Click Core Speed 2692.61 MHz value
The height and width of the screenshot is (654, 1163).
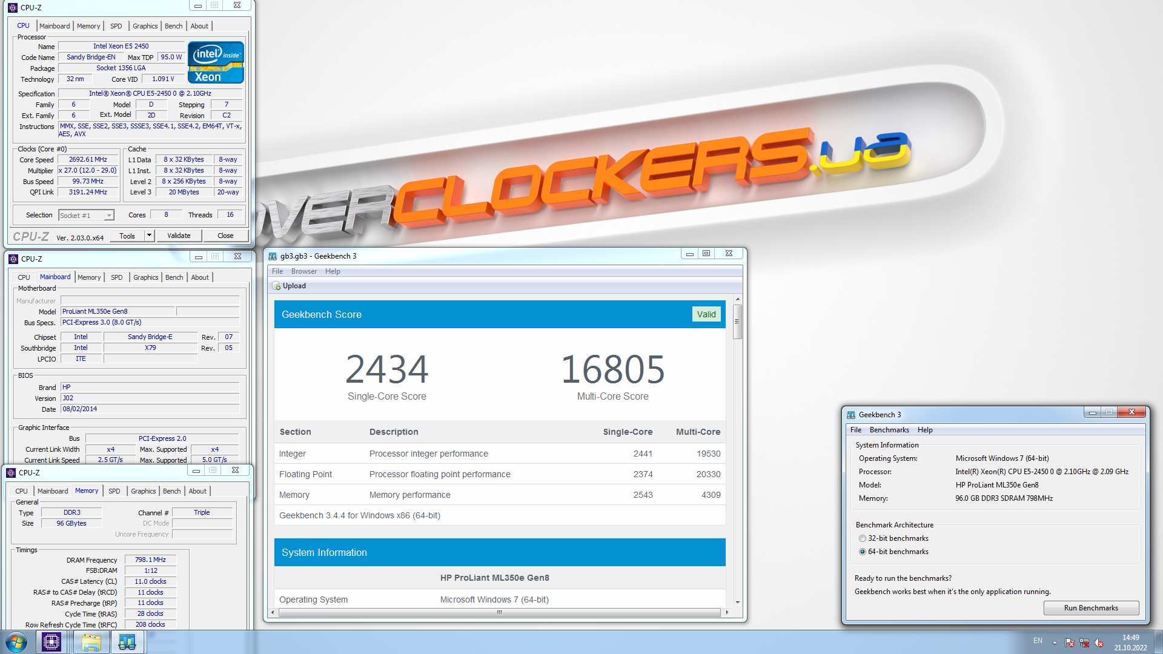(88, 160)
